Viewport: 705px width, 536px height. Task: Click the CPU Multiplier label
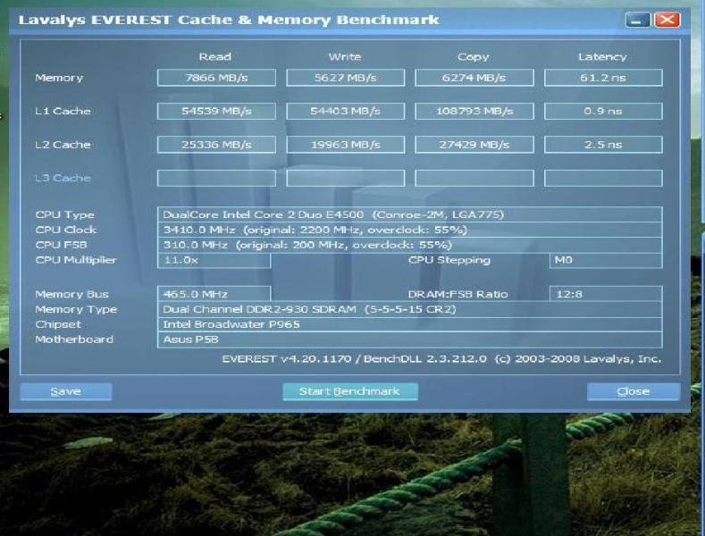click(76, 260)
